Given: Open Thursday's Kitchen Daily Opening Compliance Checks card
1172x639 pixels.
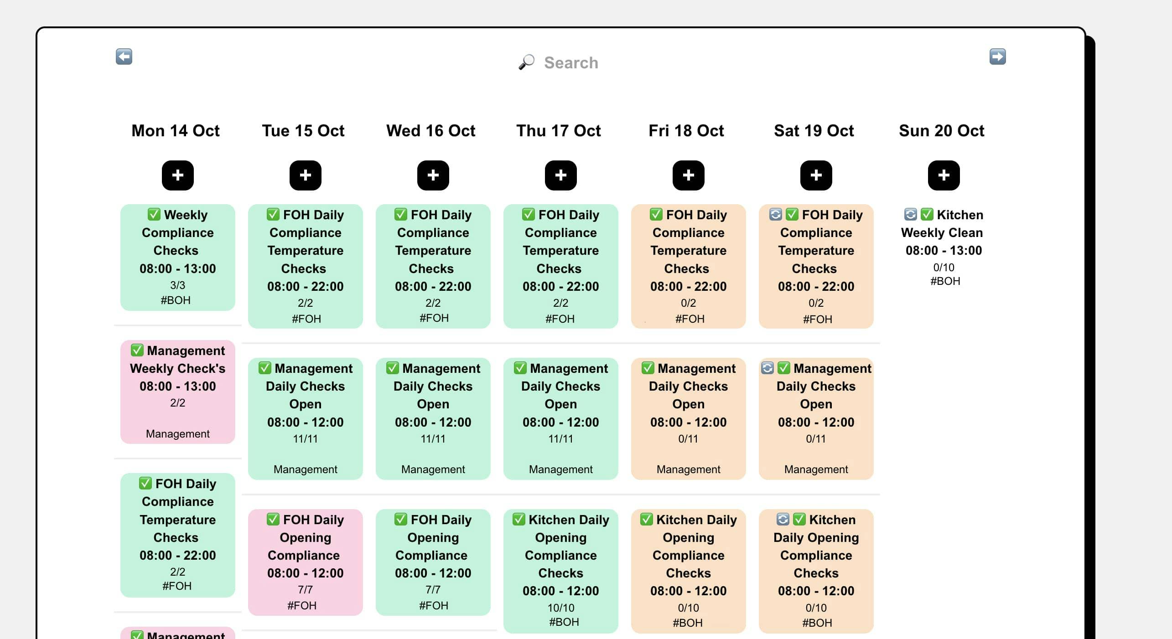Looking at the screenshot, I should click(561, 571).
